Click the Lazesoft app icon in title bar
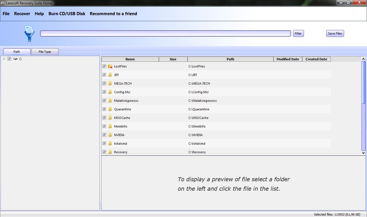Screen dimensions: 367x217 pyautogui.click(x=3, y=3)
